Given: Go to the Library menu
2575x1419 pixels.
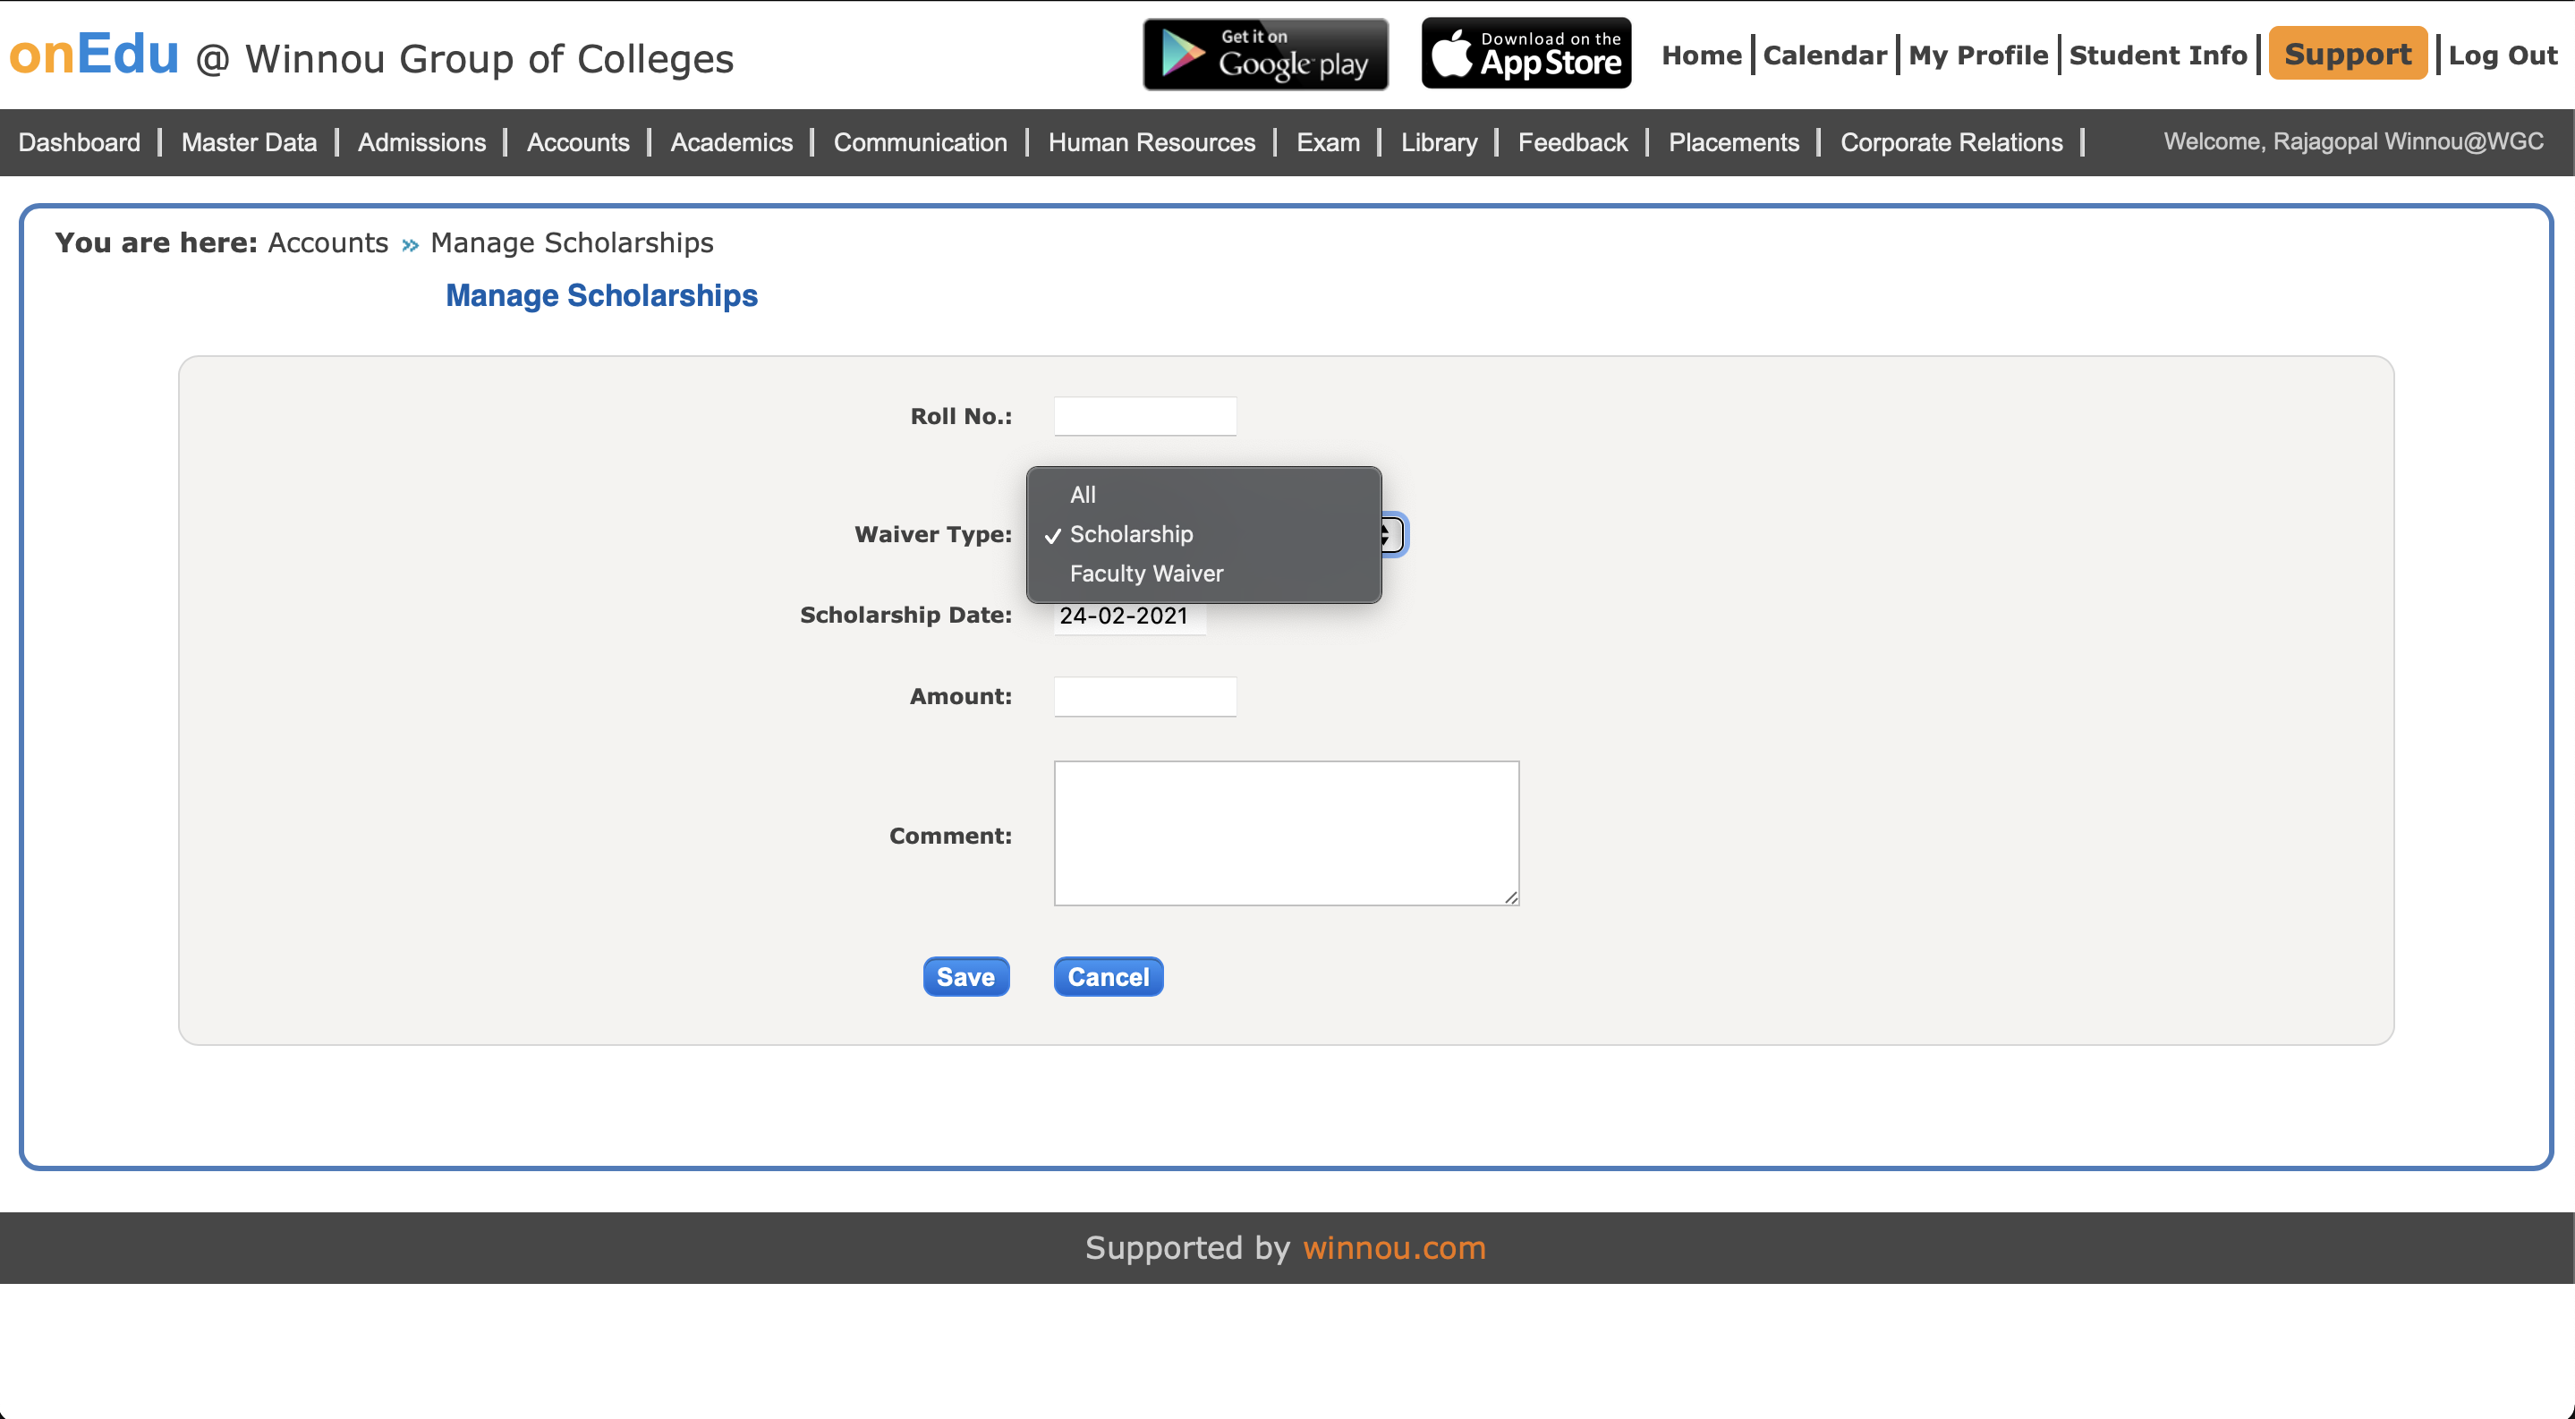Looking at the screenshot, I should tap(1438, 142).
